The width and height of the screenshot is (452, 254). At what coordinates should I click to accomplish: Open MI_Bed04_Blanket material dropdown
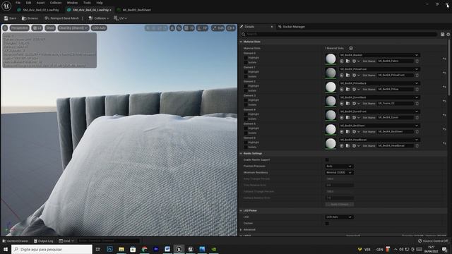pos(379,55)
